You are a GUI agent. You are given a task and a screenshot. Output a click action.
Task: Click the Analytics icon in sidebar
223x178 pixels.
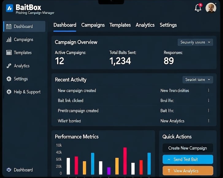(9, 66)
